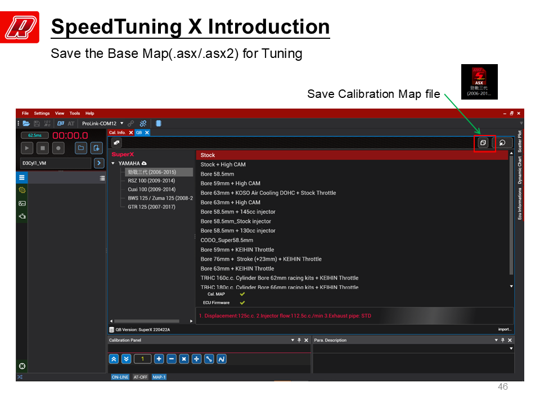Start logging with the play button
Image resolution: width=540 pixels, height=405 pixels.
[x=27, y=148]
